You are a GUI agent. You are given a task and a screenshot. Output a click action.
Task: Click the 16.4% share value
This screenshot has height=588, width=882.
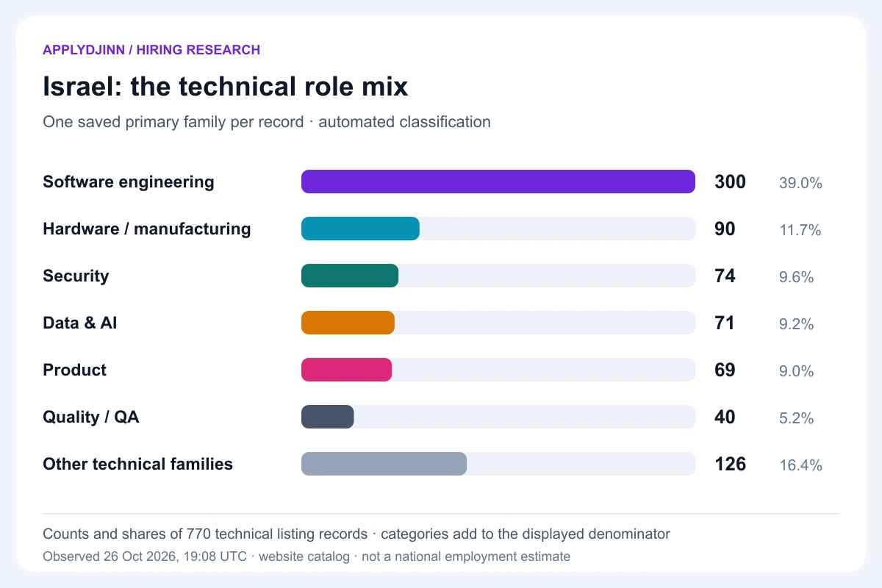(x=800, y=465)
